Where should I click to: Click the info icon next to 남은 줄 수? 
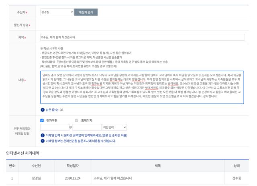(x=43, y=110)
